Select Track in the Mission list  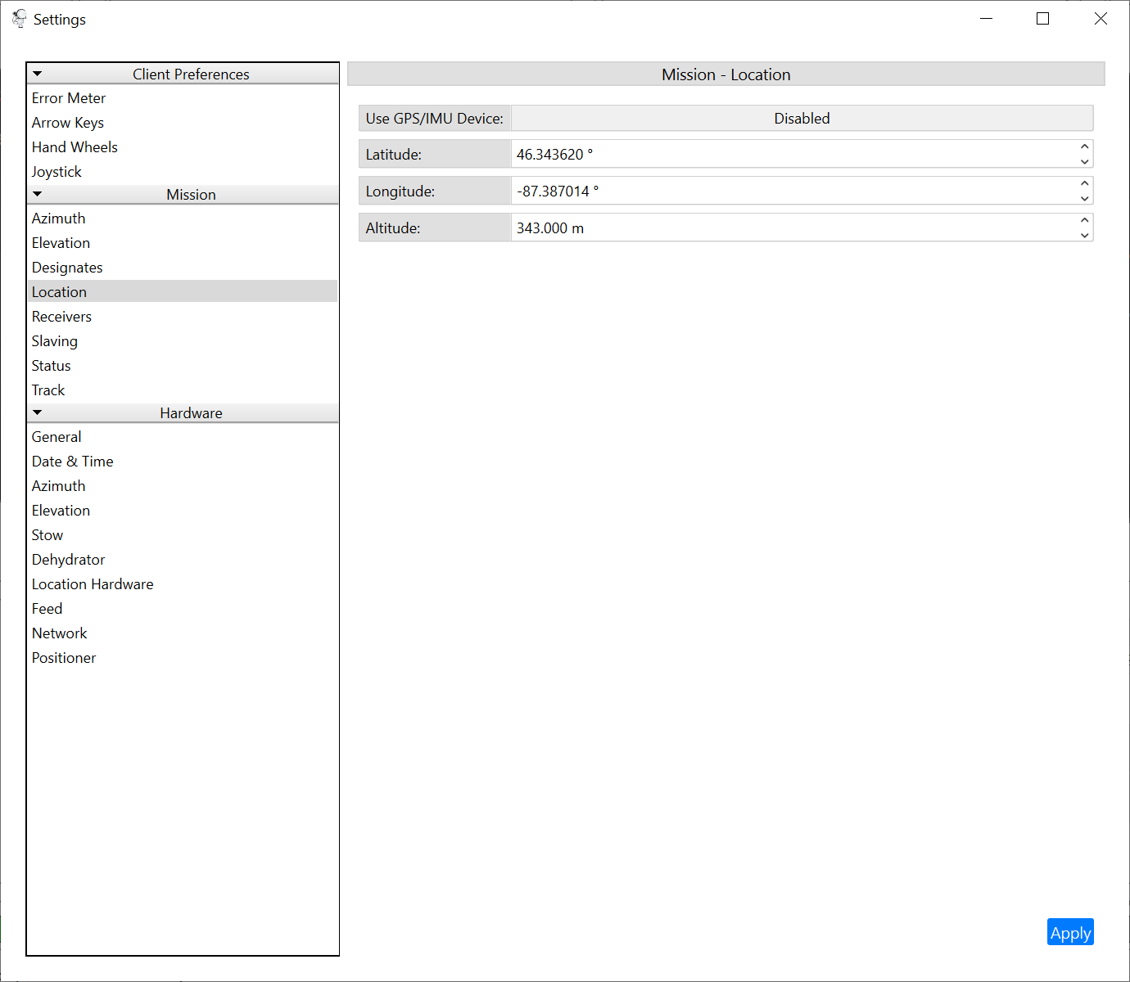(183, 390)
